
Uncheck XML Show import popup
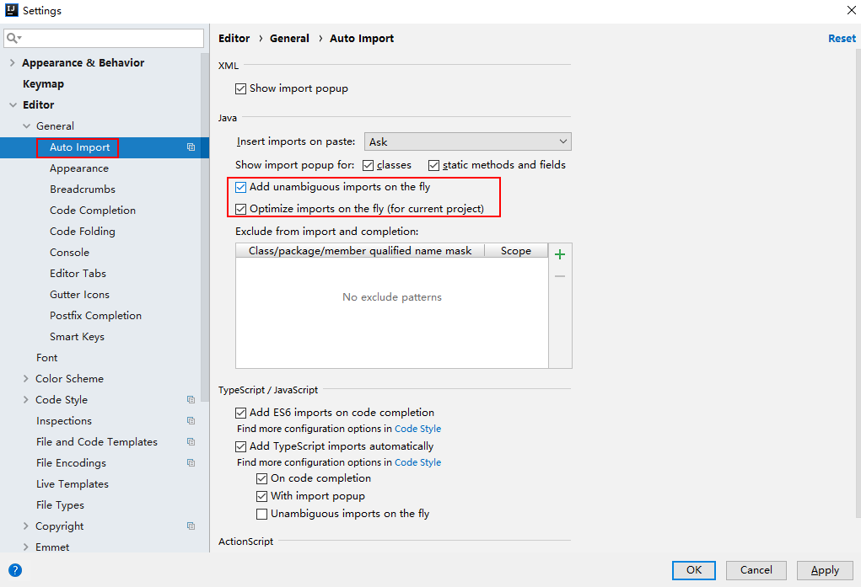pos(241,88)
